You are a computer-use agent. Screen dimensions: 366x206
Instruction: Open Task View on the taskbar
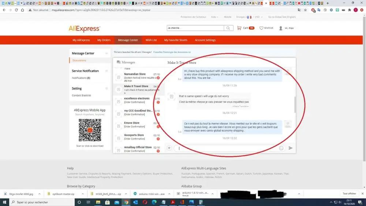coord(88,202)
